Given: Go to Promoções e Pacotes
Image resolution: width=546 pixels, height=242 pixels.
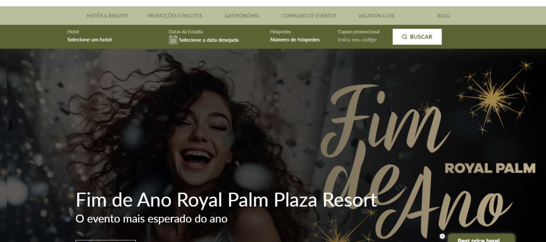Looking at the screenshot, I should [x=175, y=16].
